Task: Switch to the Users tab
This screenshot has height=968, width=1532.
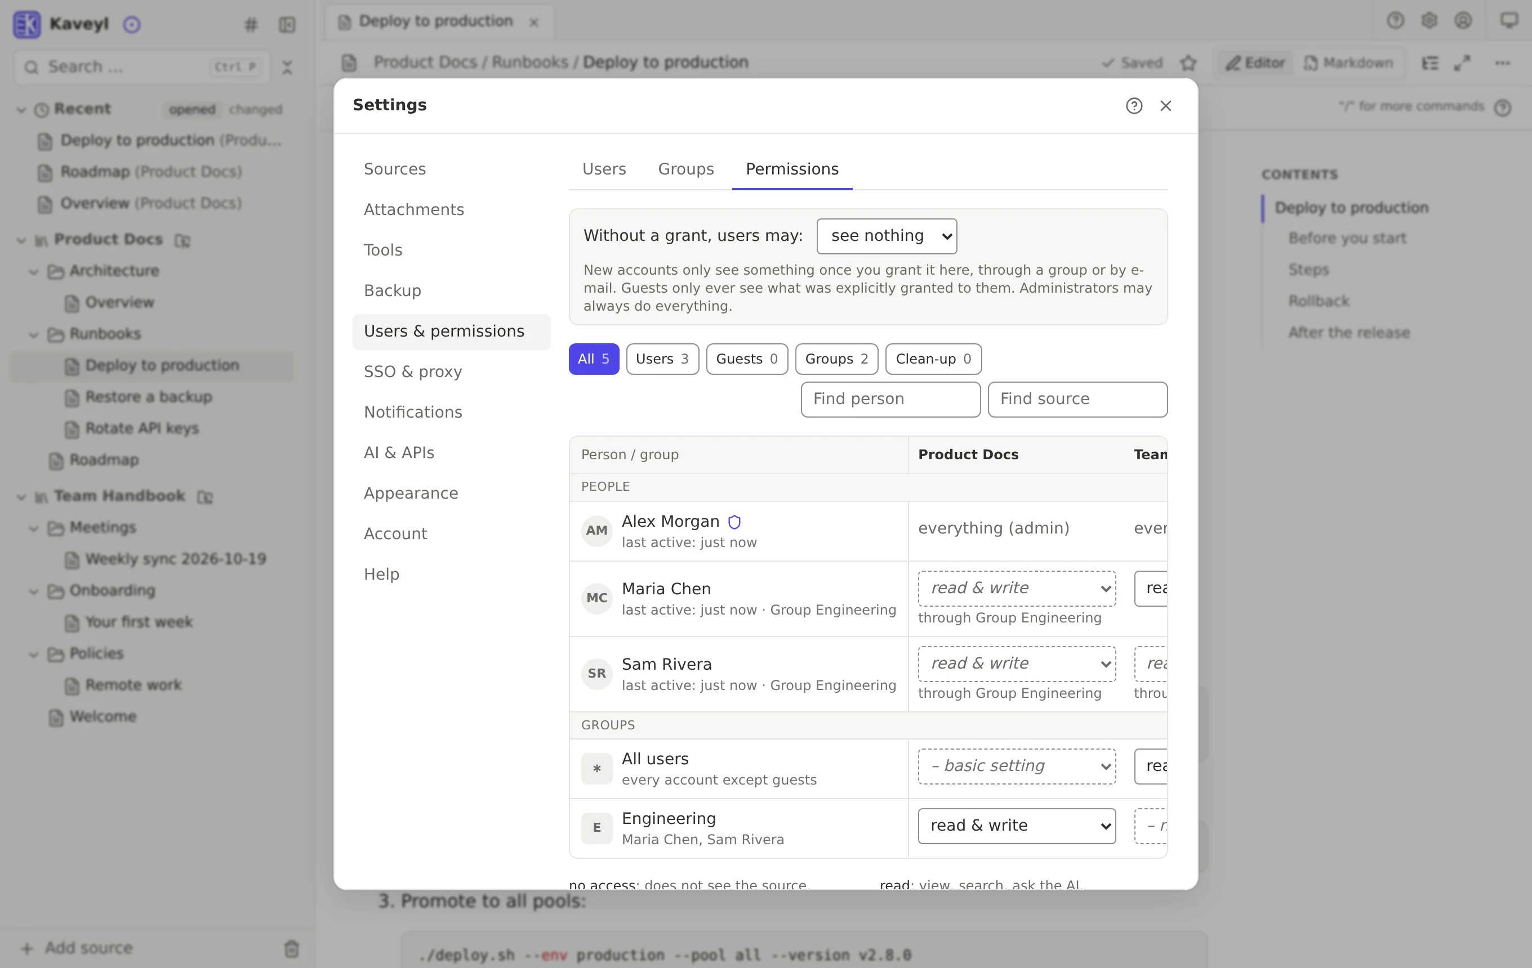Action: coord(604,169)
